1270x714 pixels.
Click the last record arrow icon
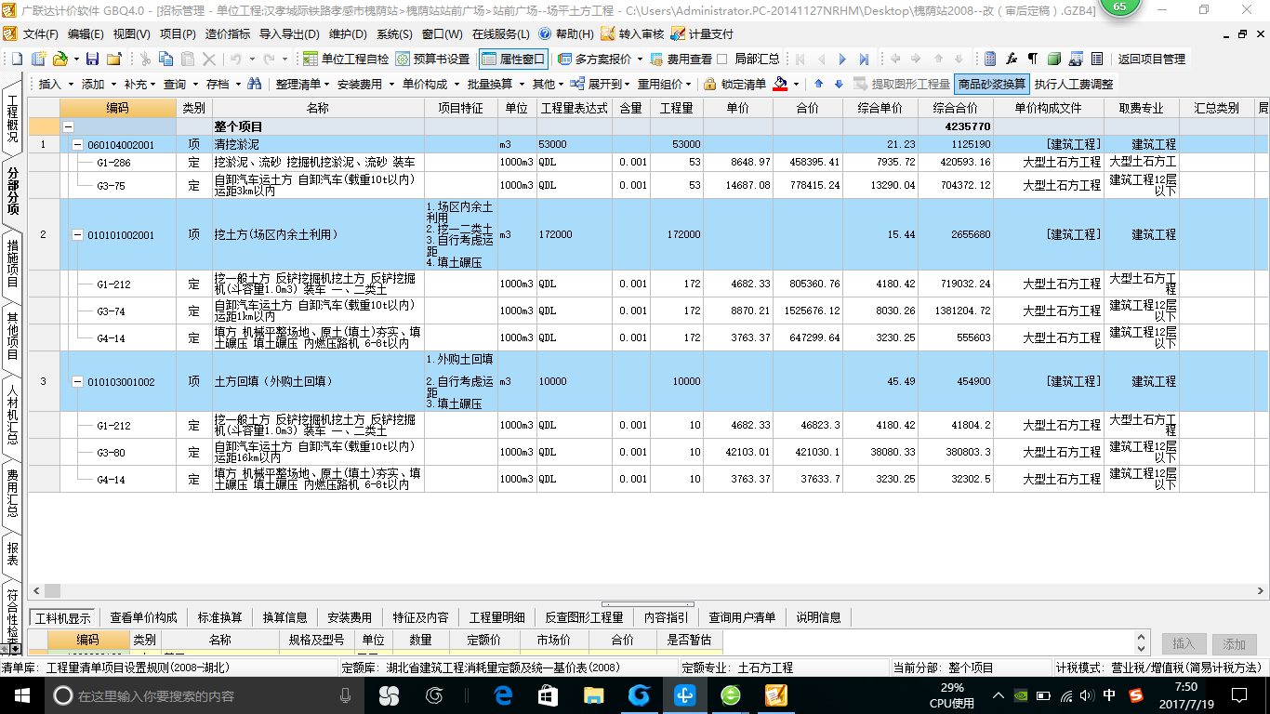coord(864,59)
